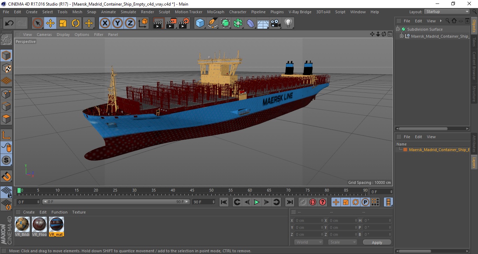Expand the Maersk_Madrid_Container_Ship object tree
Image resolution: width=478 pixels, height=254 pixels.
(402, 36)
